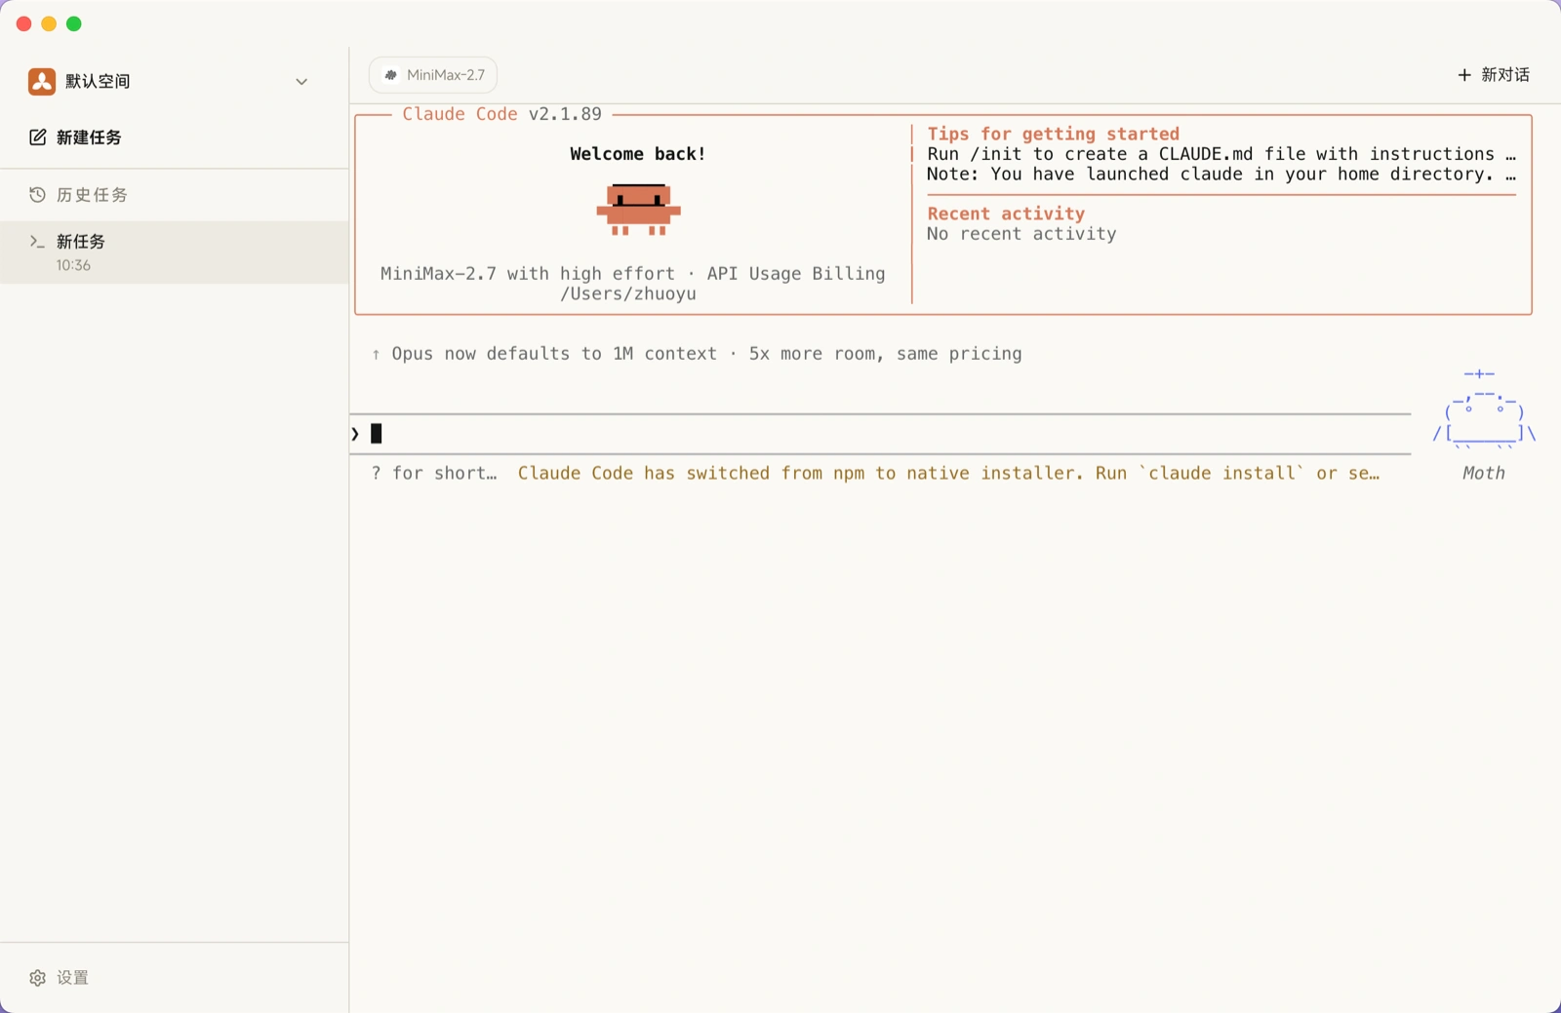
Task: Click the settings gear icon
Action: click(37, 977)
